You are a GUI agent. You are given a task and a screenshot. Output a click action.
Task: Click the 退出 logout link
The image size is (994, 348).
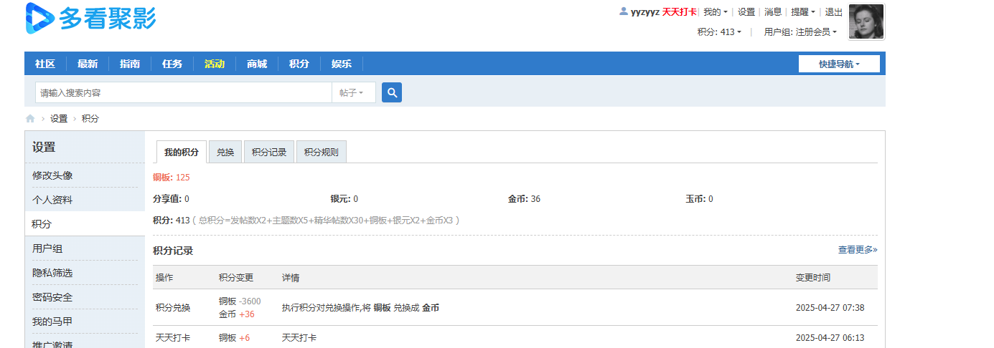[x=833, y=12]
